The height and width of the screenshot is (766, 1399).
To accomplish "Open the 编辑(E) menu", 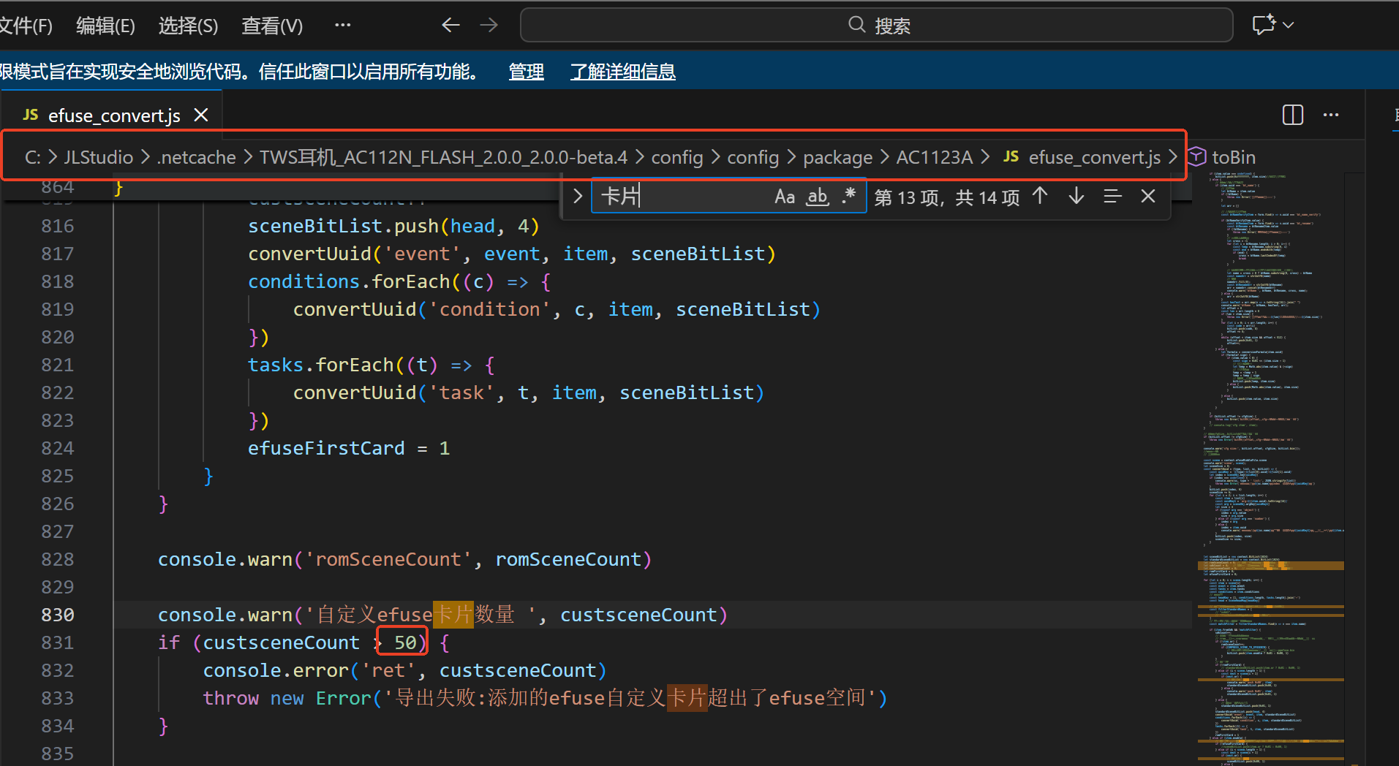I will (105, 26).
